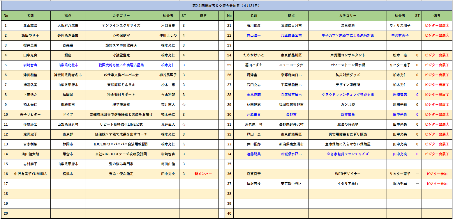Select the ビジター参加 cell for 福沢芳枝
Image resolution: width=453 pixels, height=219 pixels.
pos(437,184)
